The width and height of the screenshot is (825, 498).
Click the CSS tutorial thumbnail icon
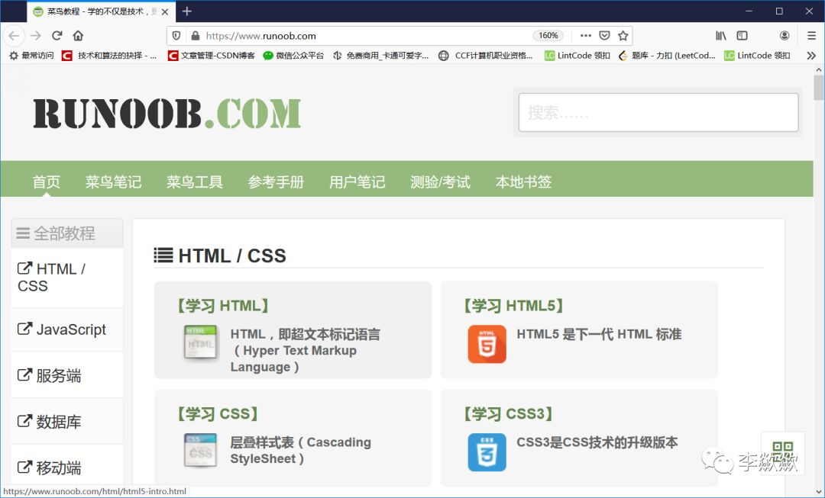click(x=200, y=451)
